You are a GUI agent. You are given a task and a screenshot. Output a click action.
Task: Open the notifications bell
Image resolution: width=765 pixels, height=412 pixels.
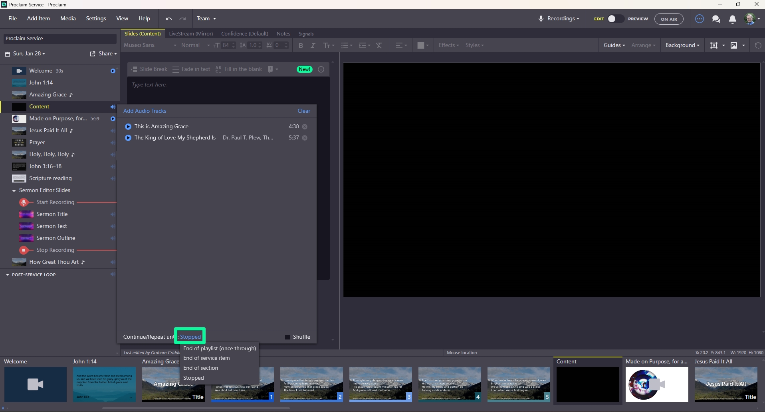(x=733, y=19)
